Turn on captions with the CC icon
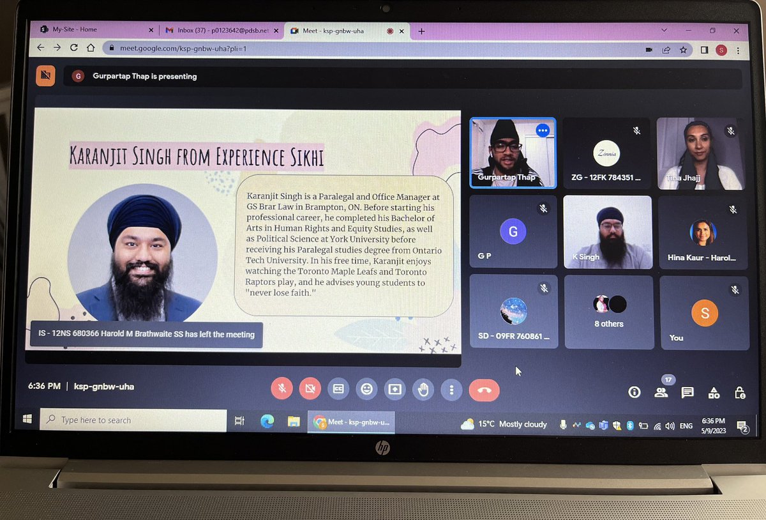Screen dimensions: 766x520 click(x=338, y=388)
